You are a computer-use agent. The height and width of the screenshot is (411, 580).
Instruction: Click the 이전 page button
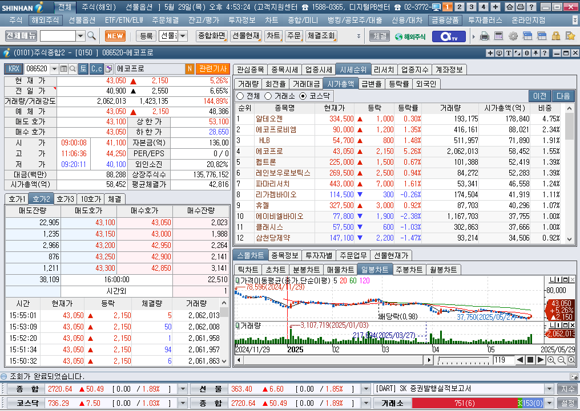[x=539, y=96]
